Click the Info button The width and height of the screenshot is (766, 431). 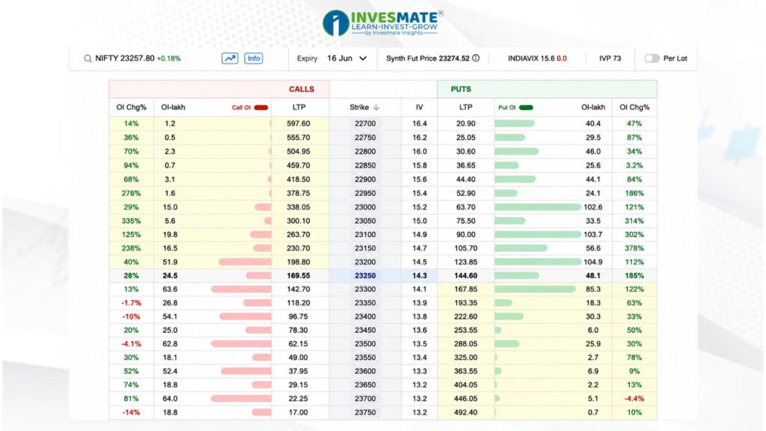click(x=254, y=58)
